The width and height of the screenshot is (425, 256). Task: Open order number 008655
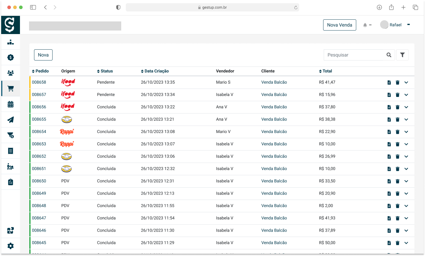(x=39, y=119)
